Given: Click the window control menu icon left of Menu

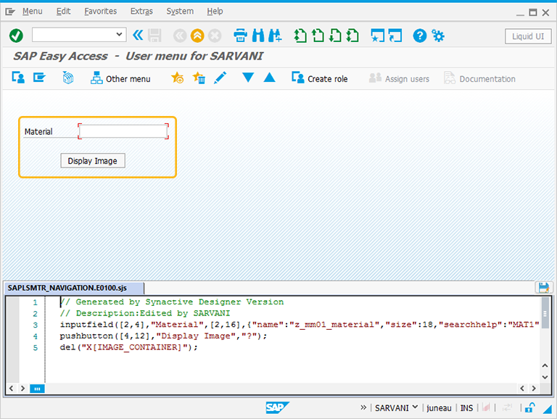Looking at the screenshot, I should [x=10, y=12].
